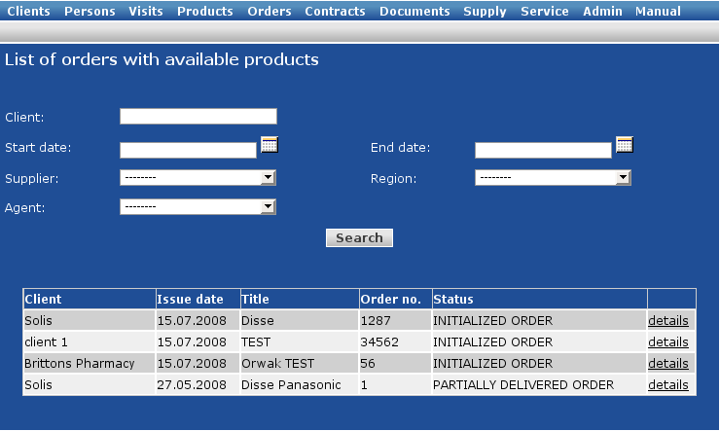Image resolution: width=720 pixels, height=431 pixels.
Task: Click the Client column header
Action: (x=90, y=299)
